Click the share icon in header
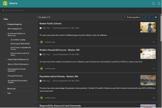Viewport: 162px width, 108px height. pyautogui.click(x=159, y=3)
